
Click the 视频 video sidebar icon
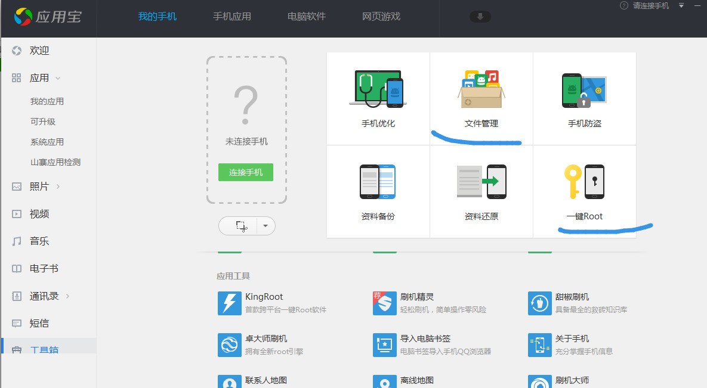pyautogui.click(x=17, y=214)
